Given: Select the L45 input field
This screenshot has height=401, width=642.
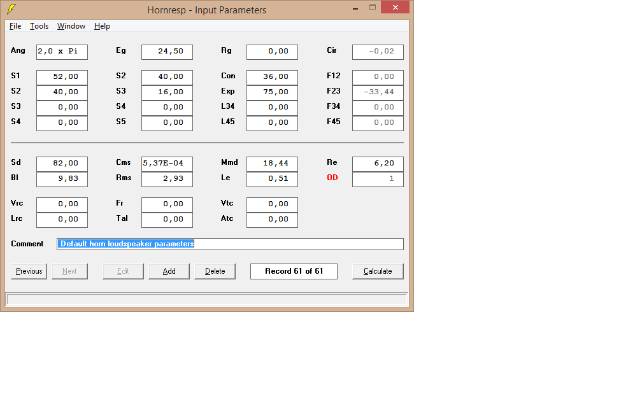Looking at the screenshot, I should tap(273, 123).
